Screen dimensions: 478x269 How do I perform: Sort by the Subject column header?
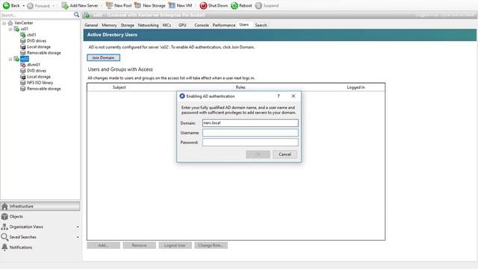119,87
